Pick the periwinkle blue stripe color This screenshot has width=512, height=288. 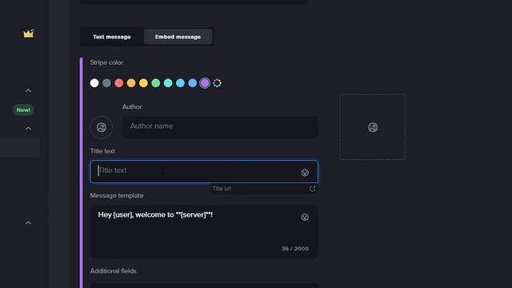pyautogui.click(x=193, y=83)
